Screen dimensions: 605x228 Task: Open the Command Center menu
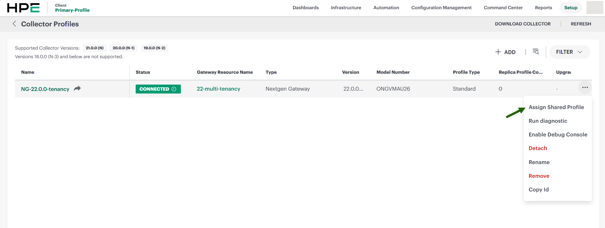(x=503, y=8)
